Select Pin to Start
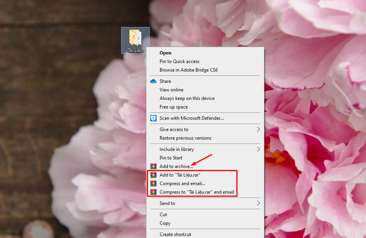 pos(171,158)
